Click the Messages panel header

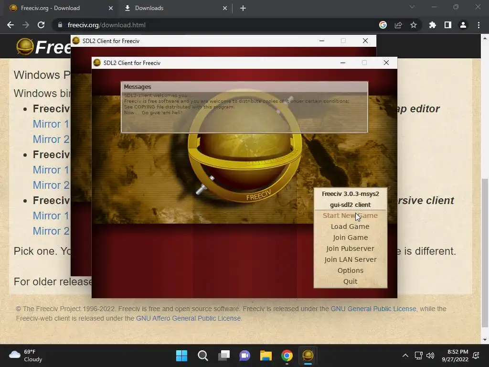244,87
